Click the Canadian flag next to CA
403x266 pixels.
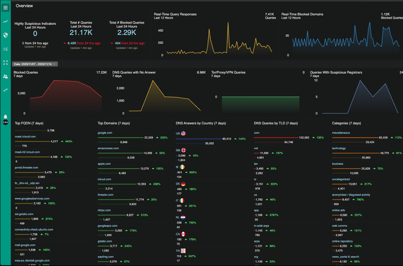(183, 234)
